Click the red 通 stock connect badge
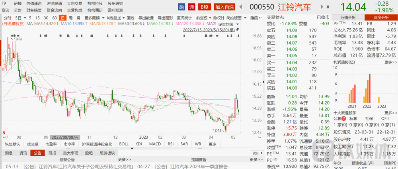This screenshot has width=398, height=169. click(192, 7)
